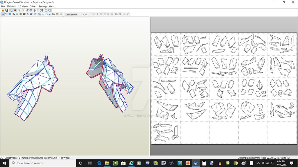Click the bottom-left pattern page with four parts
Viewport: 298px width, 167px height.
click(x=166, y=132)
